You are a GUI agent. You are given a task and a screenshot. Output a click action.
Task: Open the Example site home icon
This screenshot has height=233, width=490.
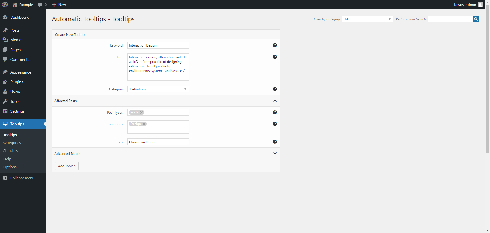15,5
